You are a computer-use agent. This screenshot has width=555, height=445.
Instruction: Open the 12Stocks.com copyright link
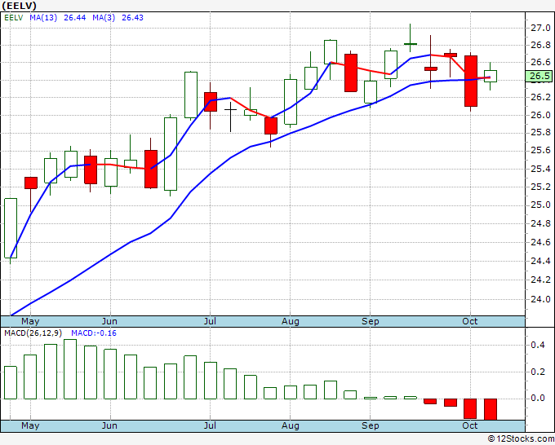tap(521, 439)
